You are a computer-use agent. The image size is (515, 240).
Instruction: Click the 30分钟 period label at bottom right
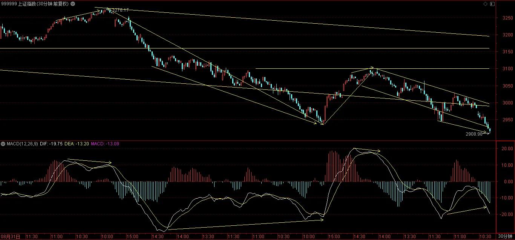pos(505,237)
